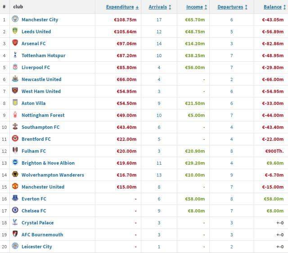Click the Manchester United crest icon
288x253 pixels.
click(15, 187)
